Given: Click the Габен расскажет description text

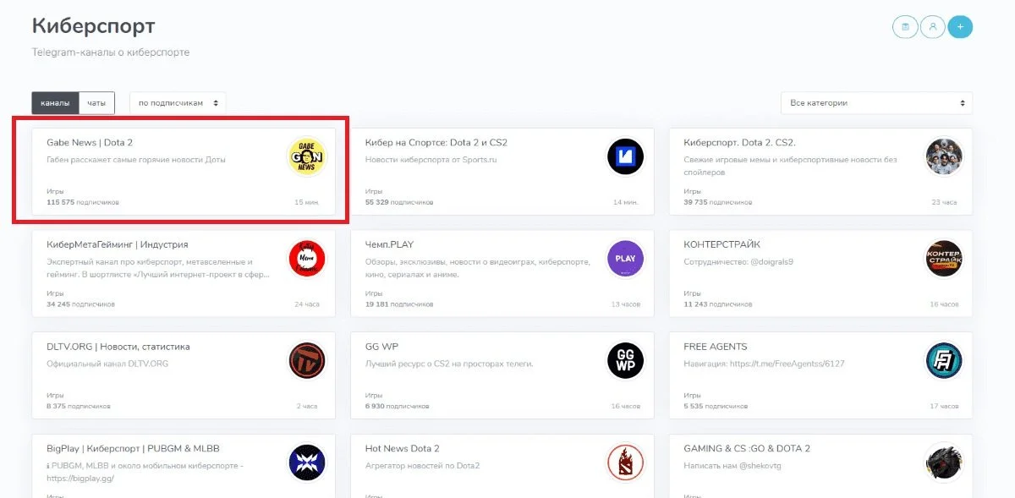Looking at the screenshot, I should click(x=136, y=159).
